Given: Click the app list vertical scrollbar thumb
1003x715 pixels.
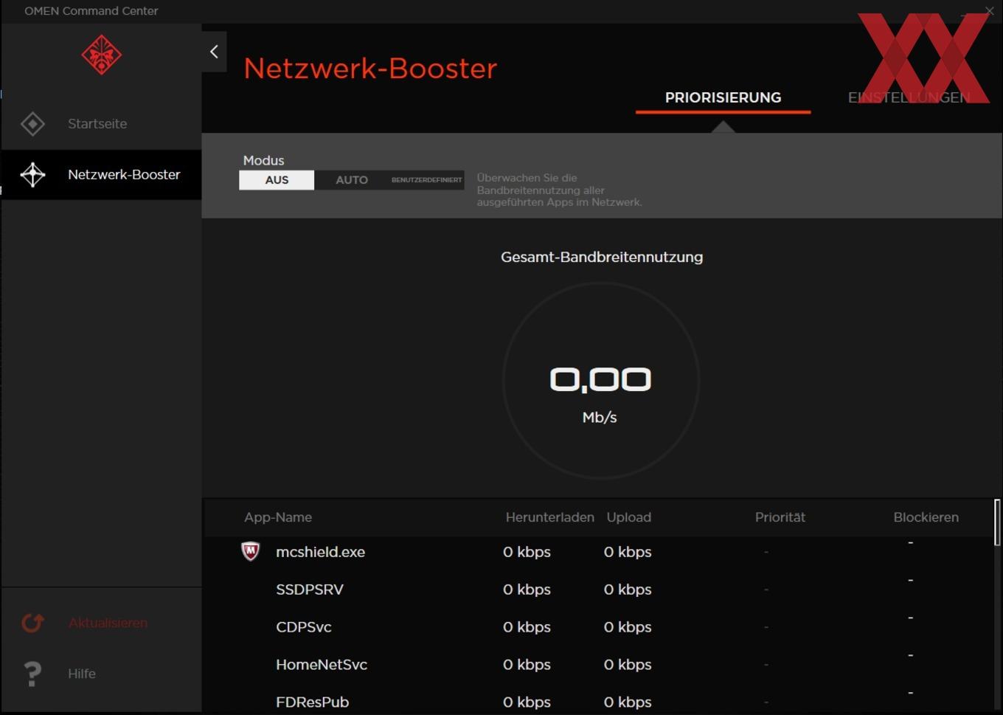Looking at the screenshot, I should pyautogui.click(x=997, y=522).
